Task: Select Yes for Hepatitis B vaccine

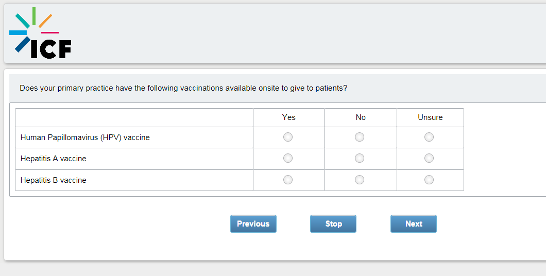Action: pos(288,180)
